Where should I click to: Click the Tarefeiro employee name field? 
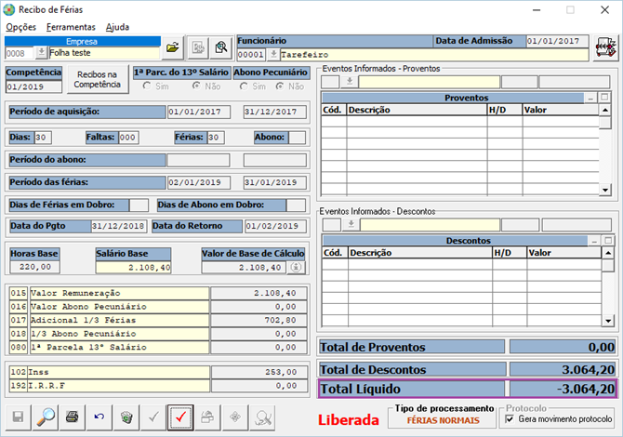point(434,55)
